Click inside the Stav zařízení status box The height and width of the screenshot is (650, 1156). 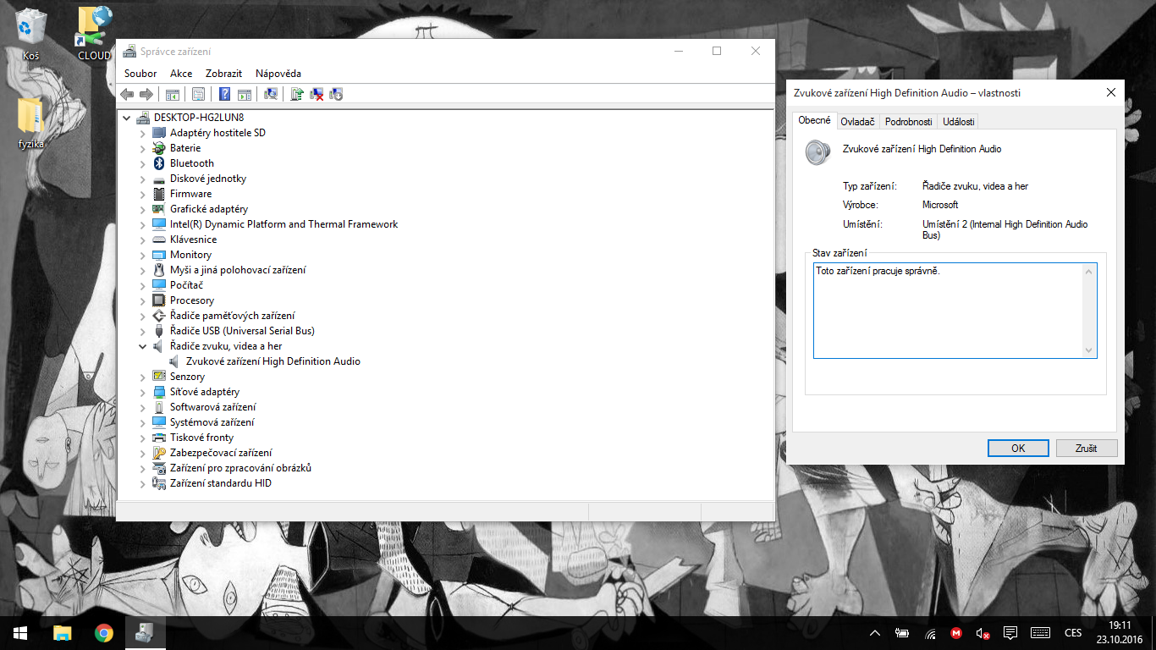[x=955, y=311]
